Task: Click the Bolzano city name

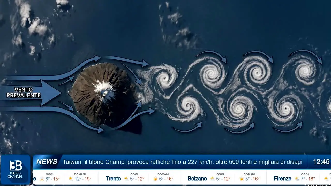Action: click(x=197, y=179)
